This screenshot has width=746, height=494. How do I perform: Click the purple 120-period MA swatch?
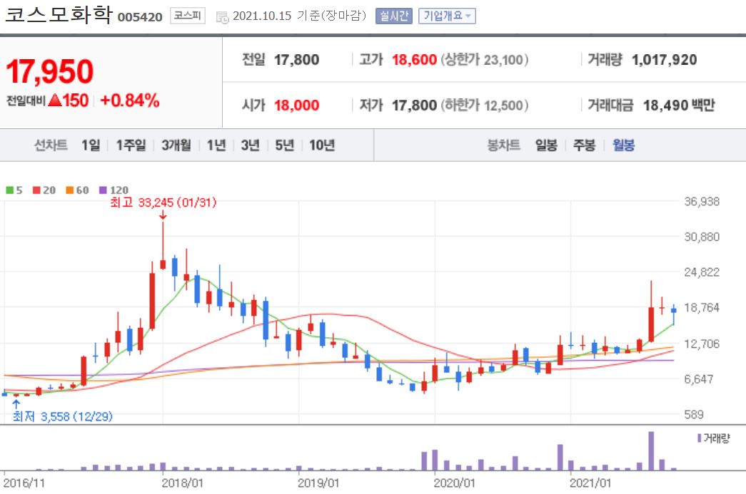103,190
